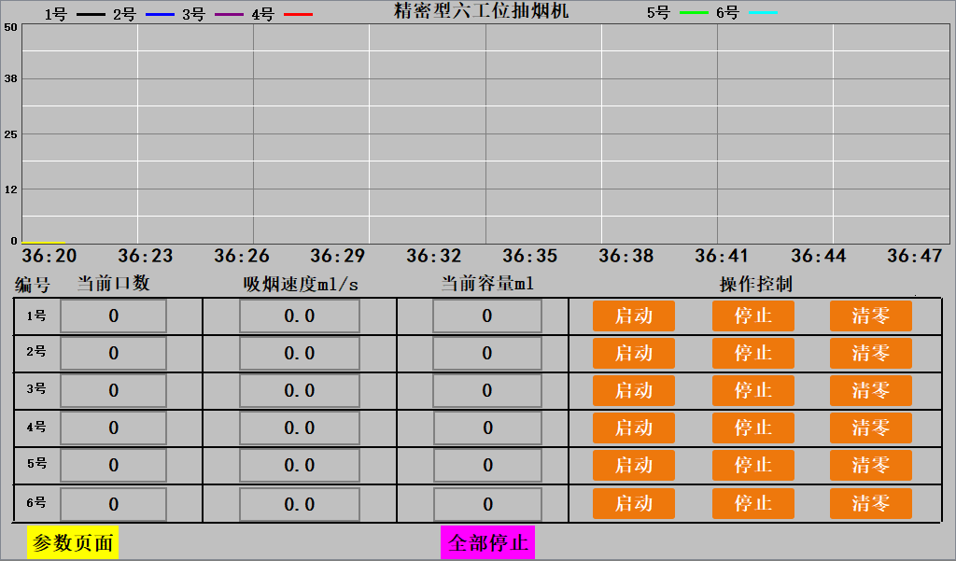Select 5号 当前口数 box
The width and height of the screenshot is (956, 561).
point(113,465)
